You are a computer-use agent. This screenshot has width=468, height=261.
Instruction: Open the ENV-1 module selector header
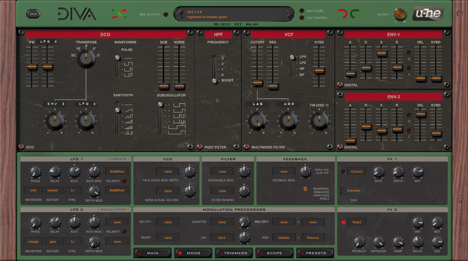click(x=393, y=34)
